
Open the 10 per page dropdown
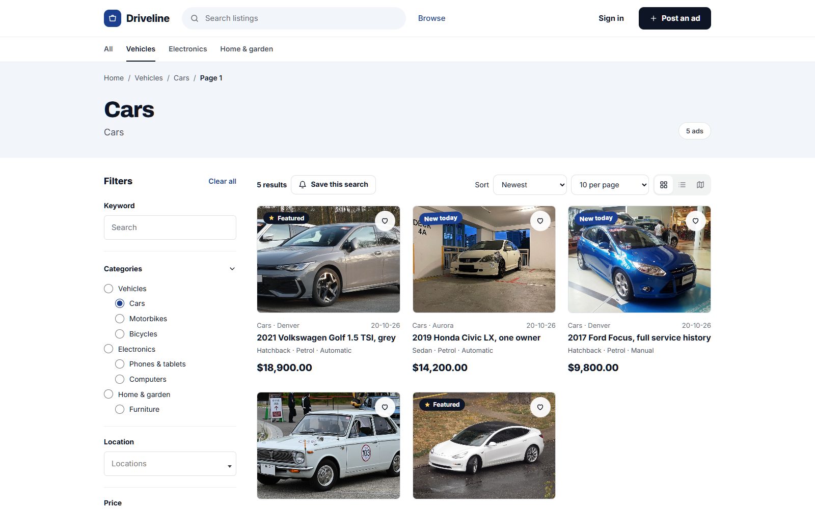tap(610, 185)
